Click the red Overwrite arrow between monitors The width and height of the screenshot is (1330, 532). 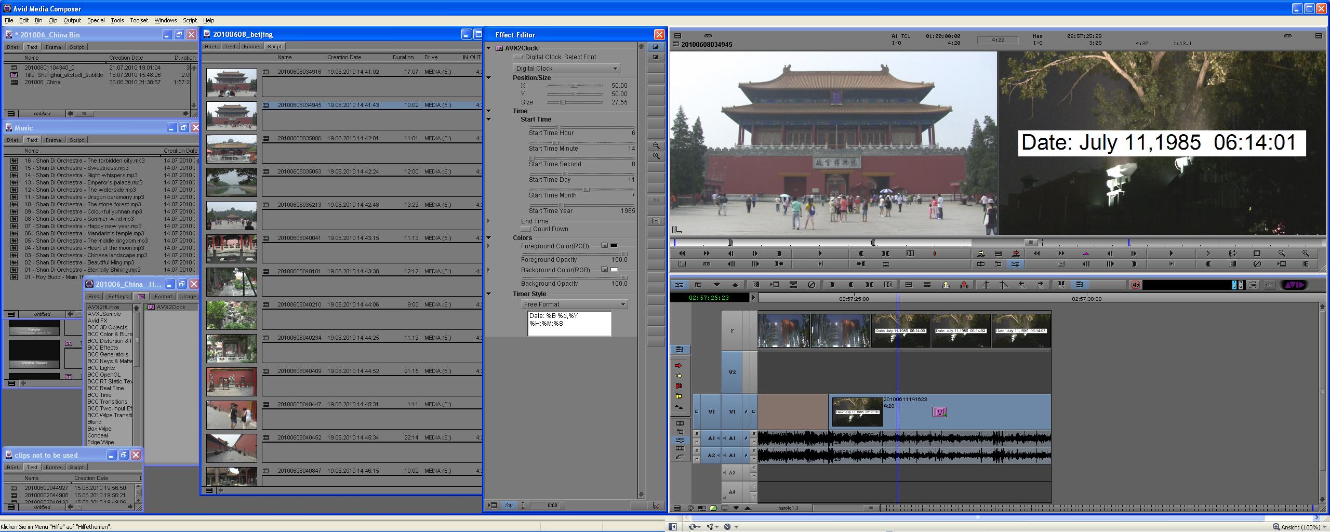(x=1016, y=254)
